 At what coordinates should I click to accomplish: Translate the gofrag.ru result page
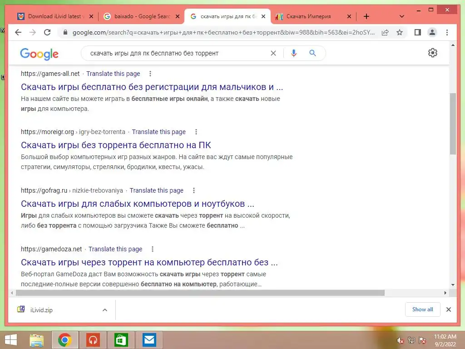click(x=156, y=190)
